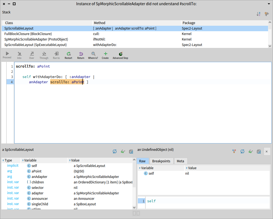The width and height of the screenshot is (273, 219).
Task: Sort by Value column in left inspector
Action: coord(100,160)
